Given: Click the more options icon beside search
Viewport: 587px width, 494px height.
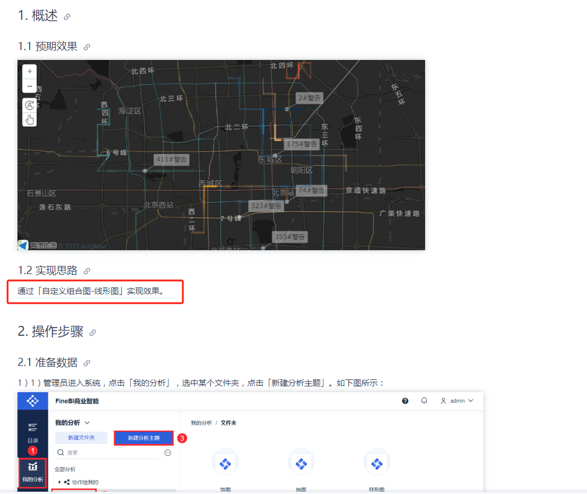Looking at the screenshot, I should click(x=168, y=453).
